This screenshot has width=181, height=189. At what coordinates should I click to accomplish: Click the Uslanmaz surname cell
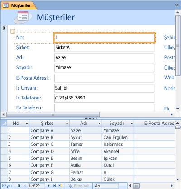click(x=118, y=144)
